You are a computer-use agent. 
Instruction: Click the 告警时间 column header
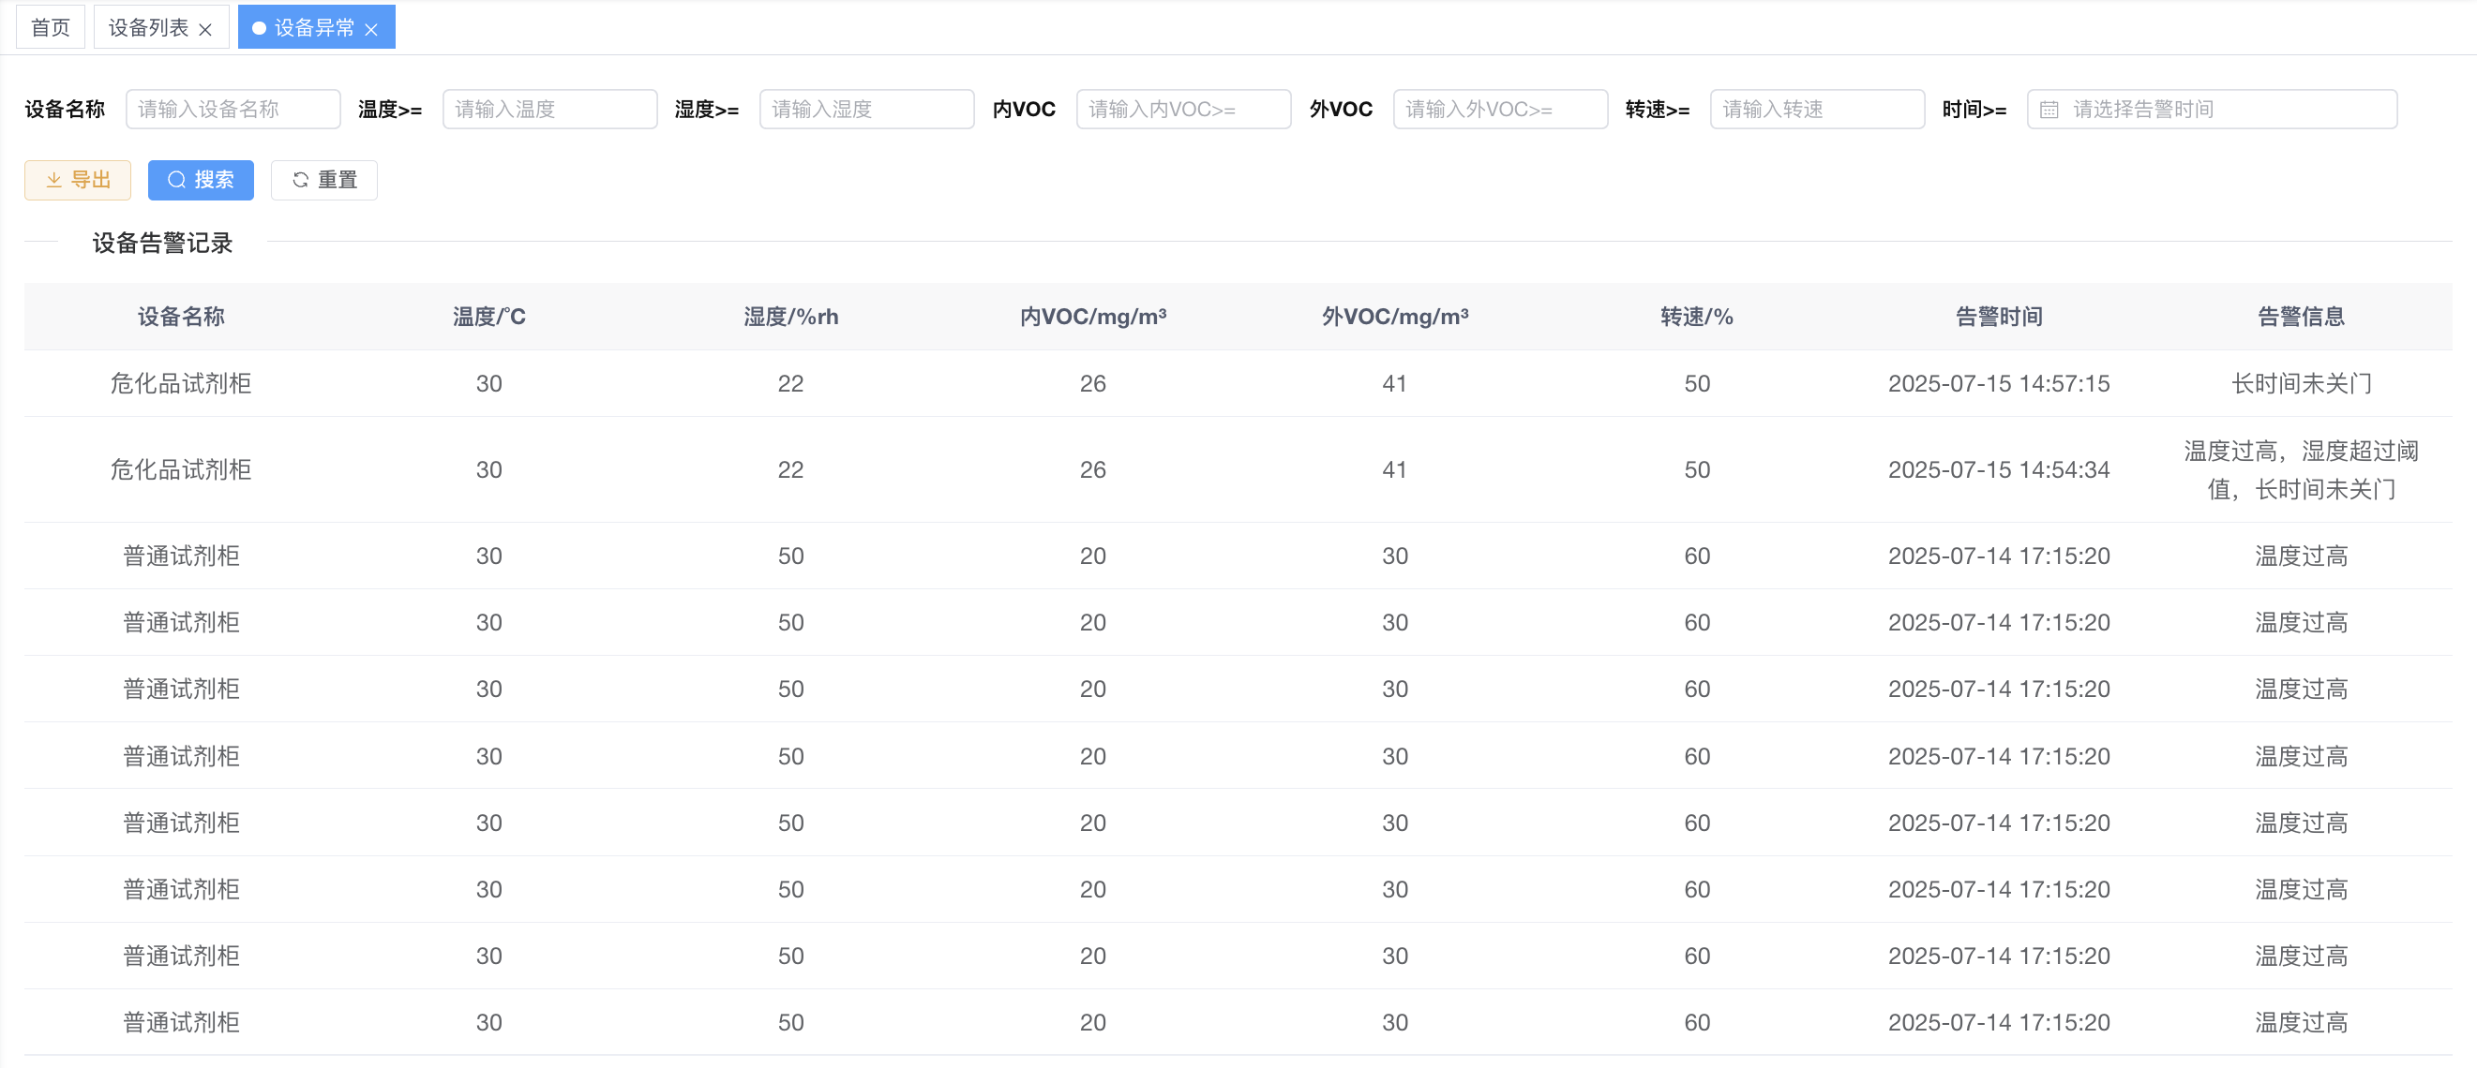tap(1998, 316)
